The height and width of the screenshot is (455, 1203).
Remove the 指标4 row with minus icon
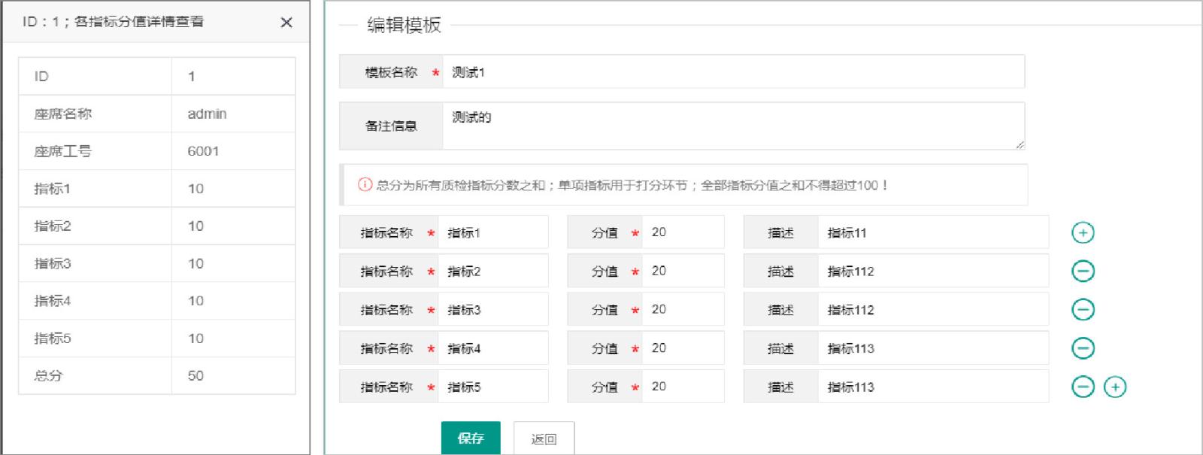[x=1082, y=348]
